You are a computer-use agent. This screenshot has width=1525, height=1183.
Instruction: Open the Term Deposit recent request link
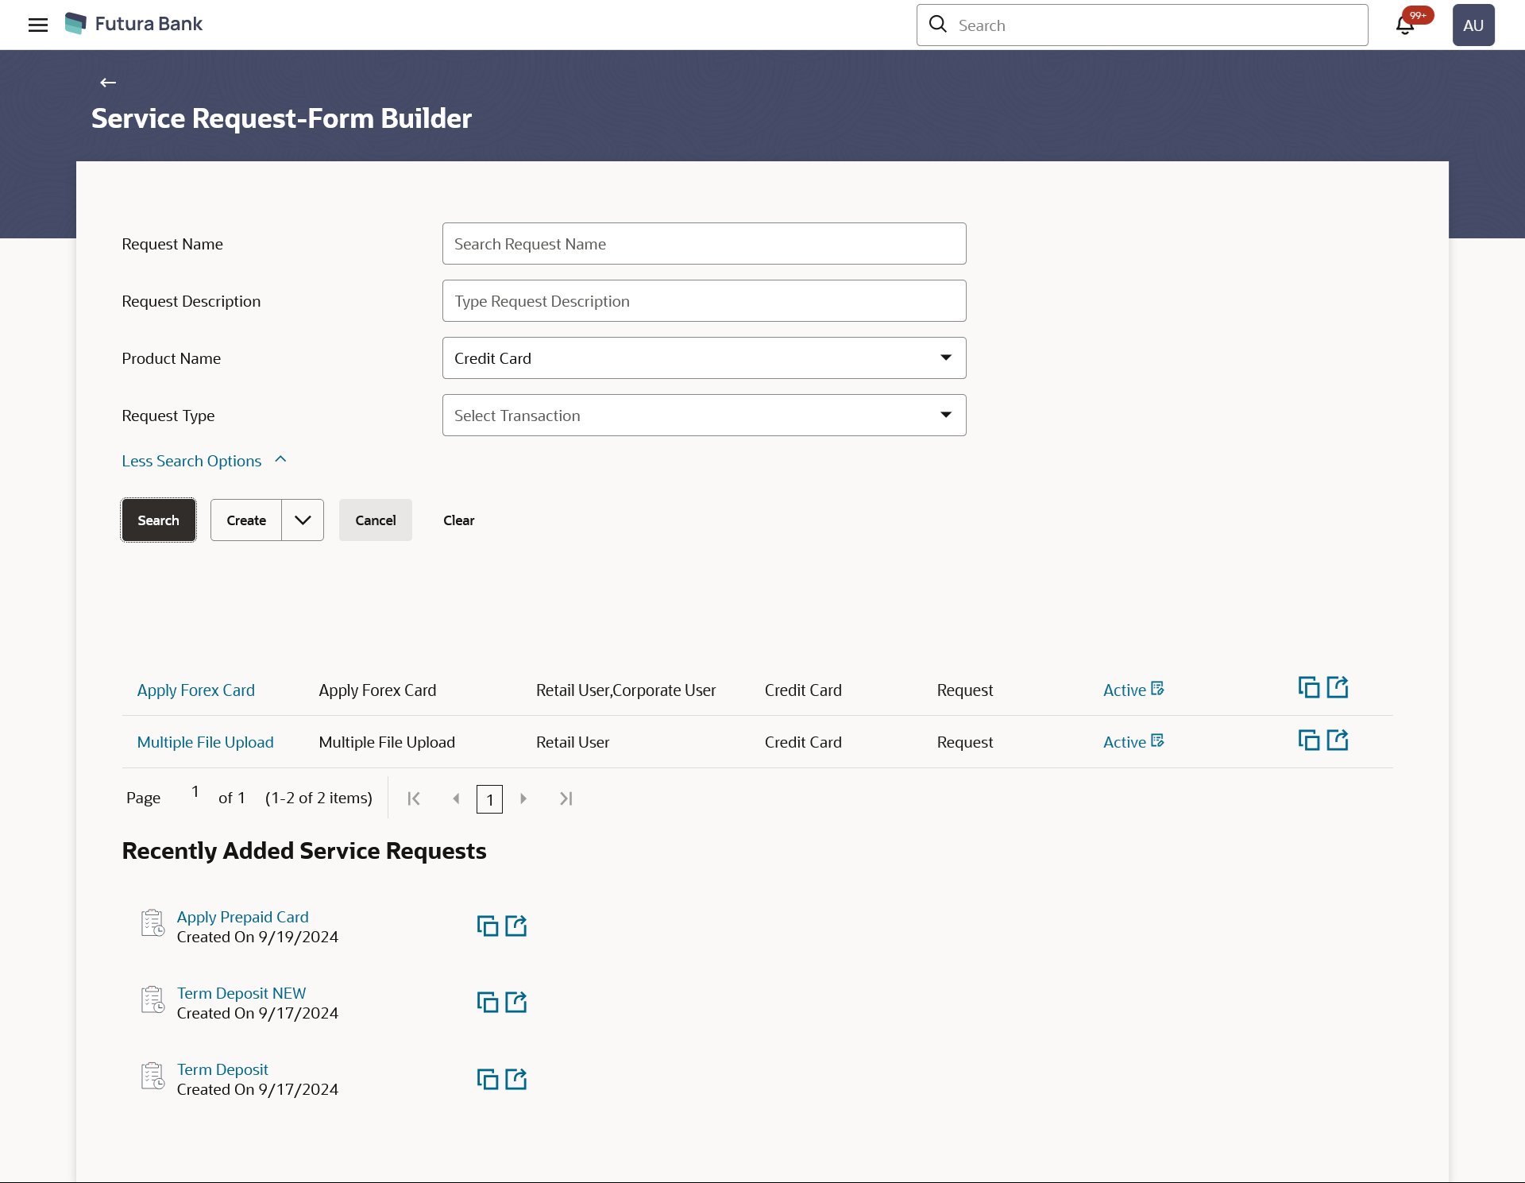[x=222, y=1069]
